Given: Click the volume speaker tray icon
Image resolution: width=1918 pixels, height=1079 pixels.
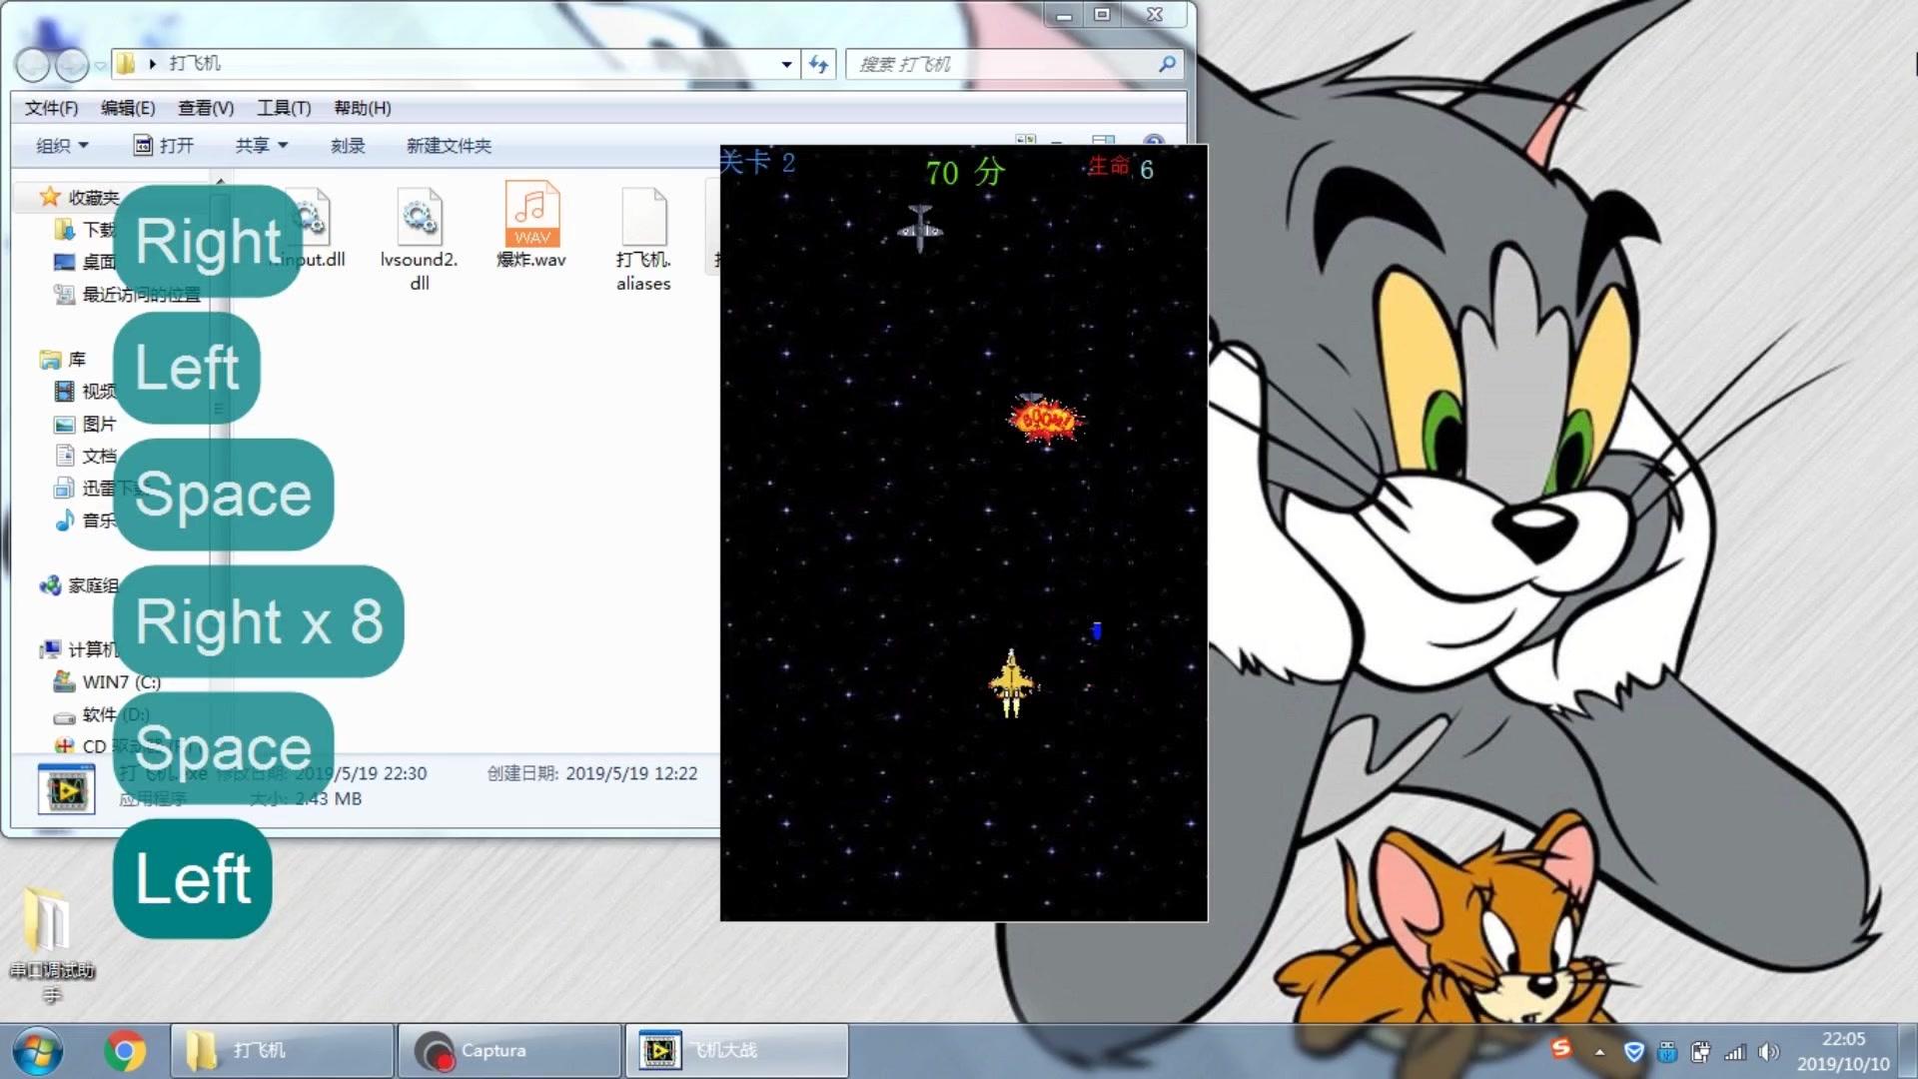Looking at the screenshot, I should (x=1768, y=1052).
